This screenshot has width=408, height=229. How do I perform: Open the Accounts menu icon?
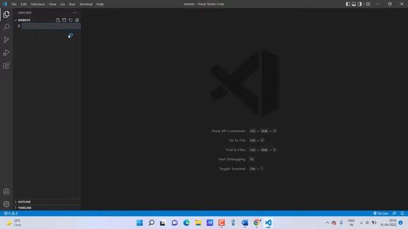pos(6,191)
